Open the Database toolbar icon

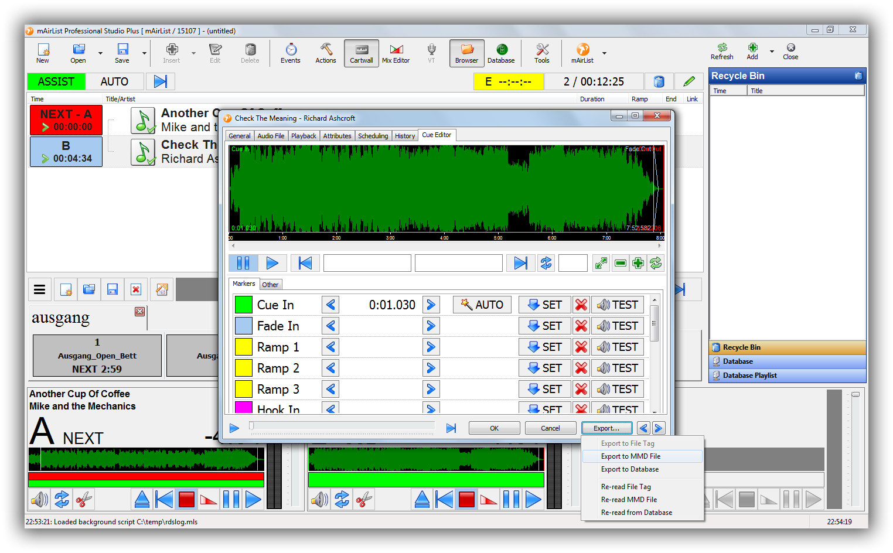pyautogui.click(x=502, y=53)
